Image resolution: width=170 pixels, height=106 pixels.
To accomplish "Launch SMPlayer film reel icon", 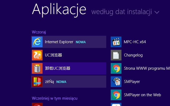I will [x=116, y=82].
